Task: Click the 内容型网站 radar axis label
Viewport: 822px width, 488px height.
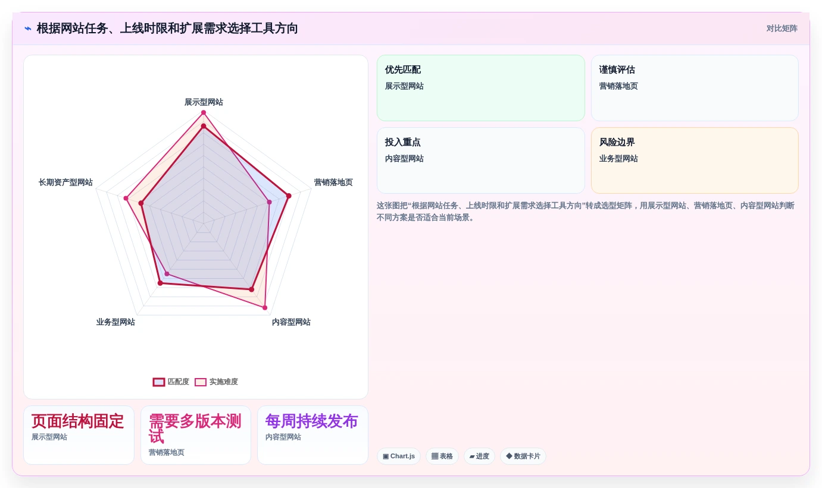Action: [291, 322]
